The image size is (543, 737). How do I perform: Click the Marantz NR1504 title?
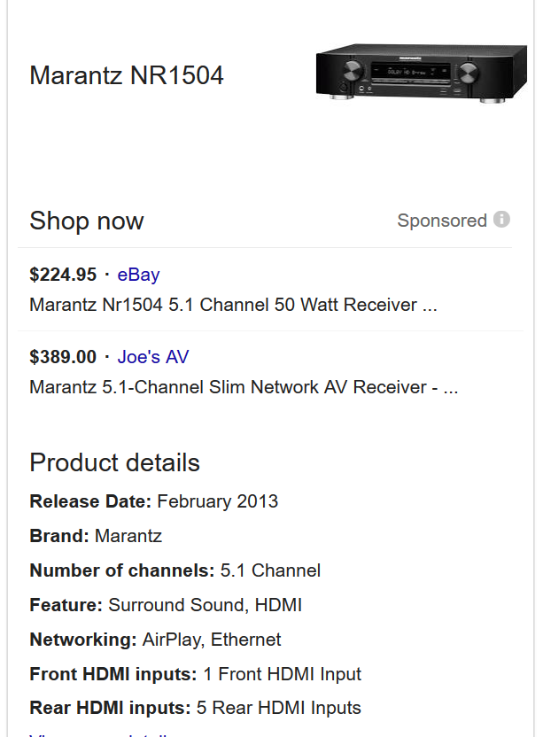tap(127, 76)
